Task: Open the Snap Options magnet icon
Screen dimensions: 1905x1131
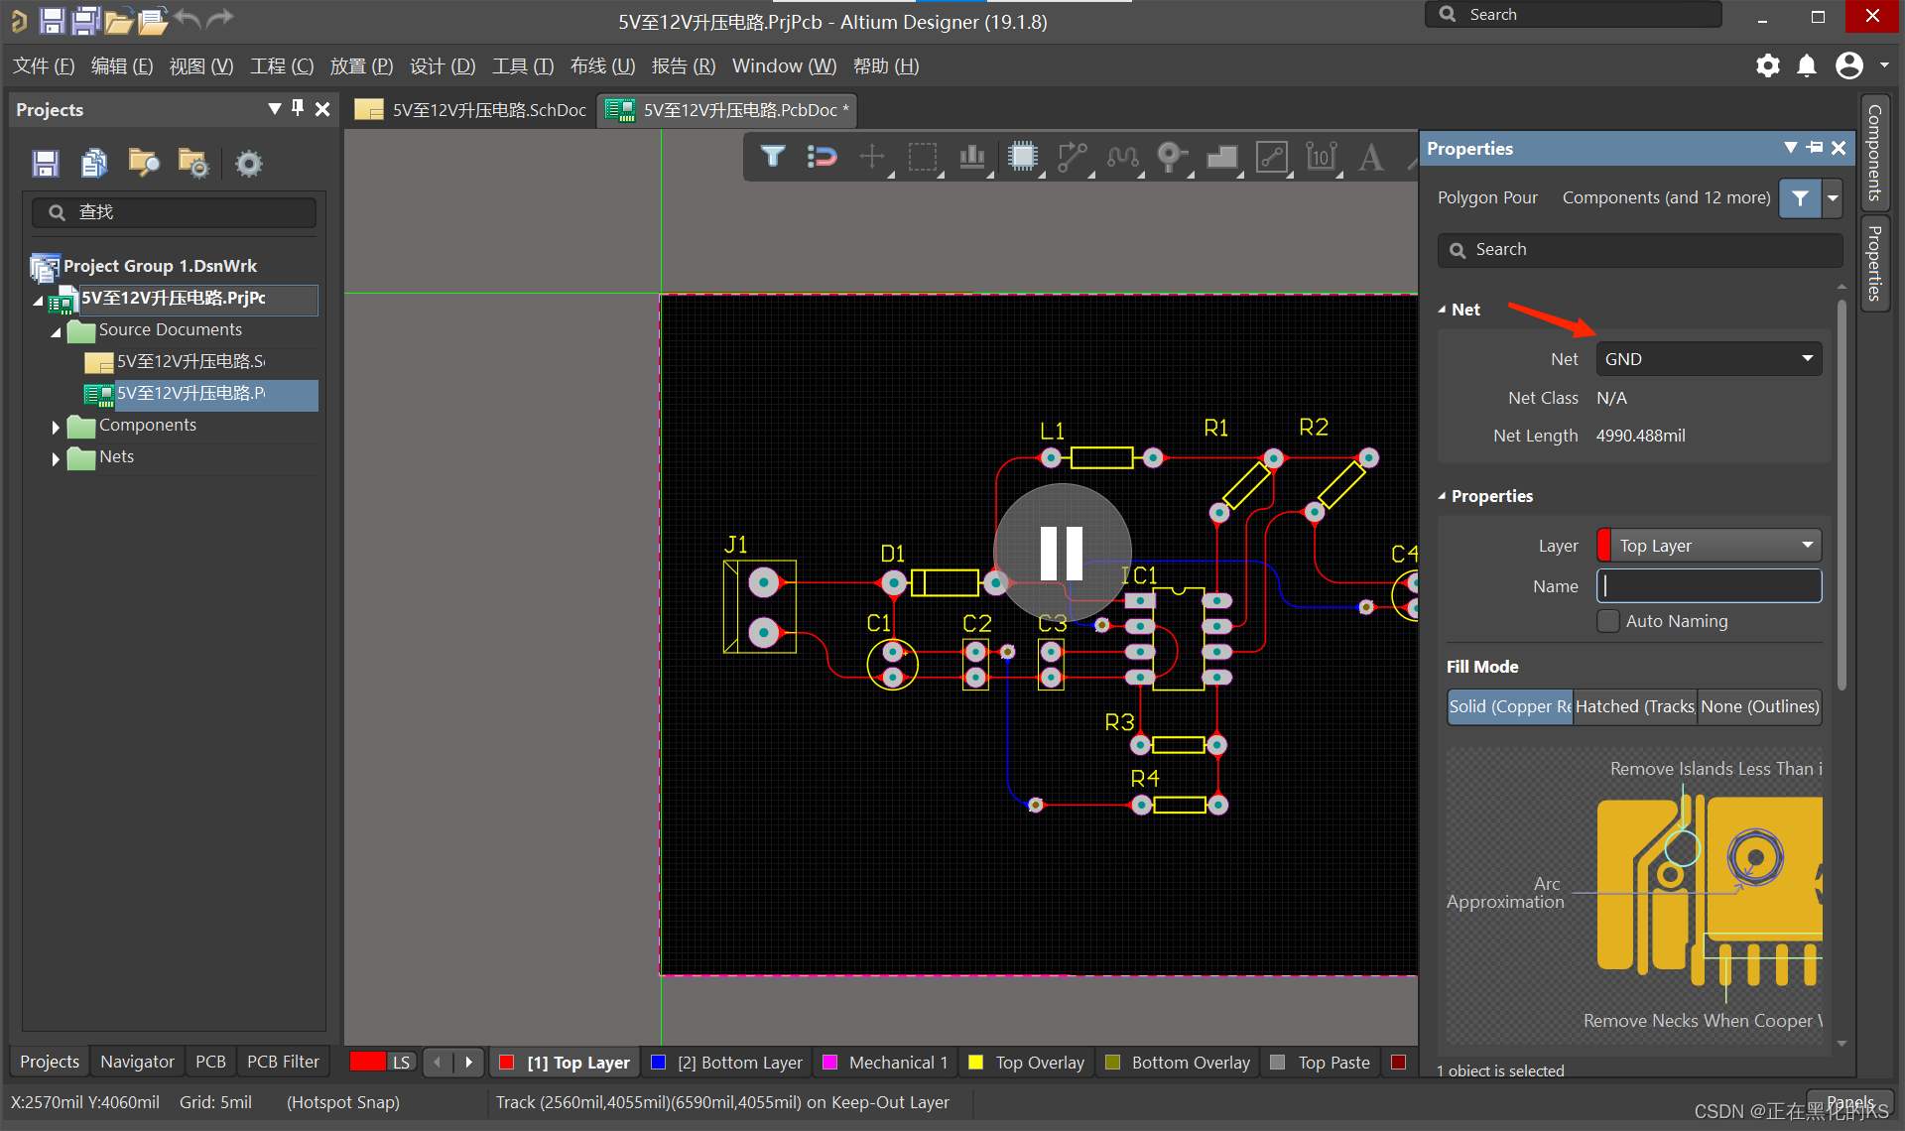Action: click(x=823, y=157)
